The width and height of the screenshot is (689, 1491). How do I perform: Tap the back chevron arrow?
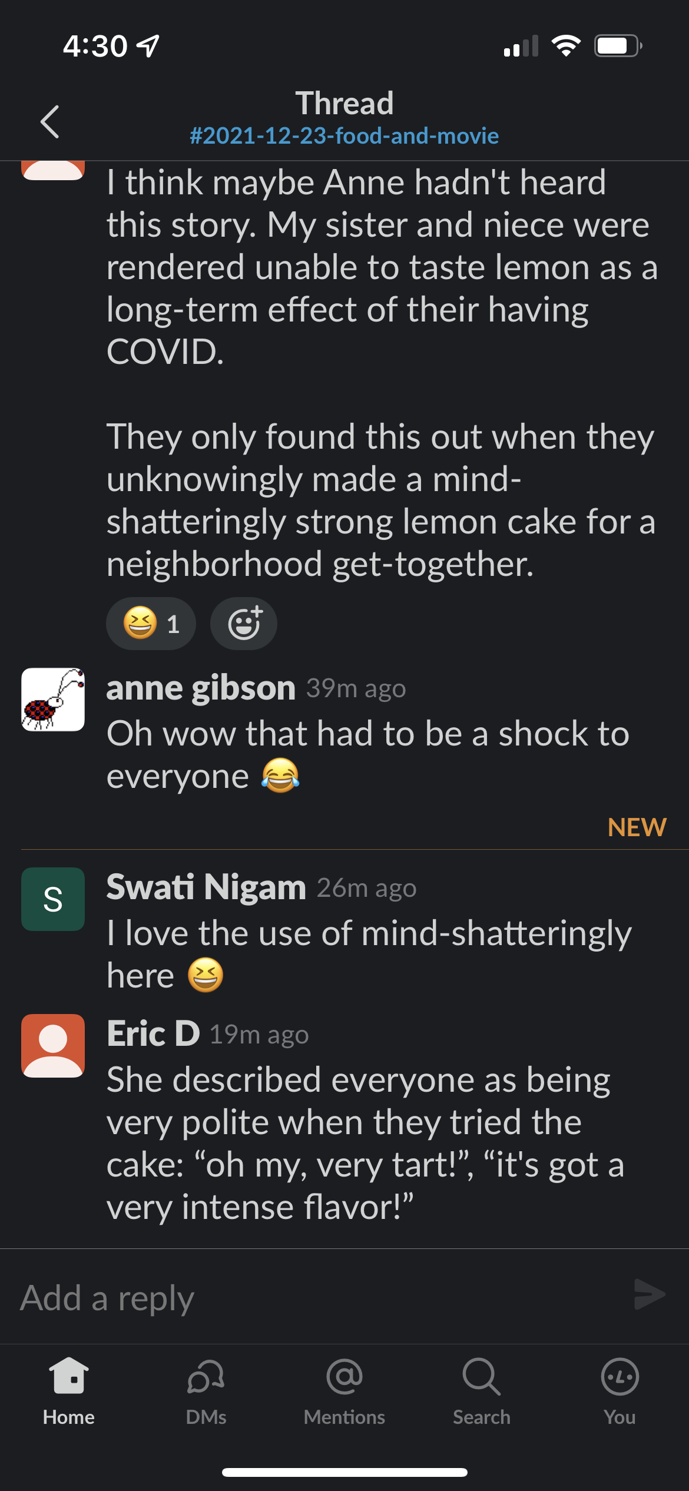click(50, 122)
